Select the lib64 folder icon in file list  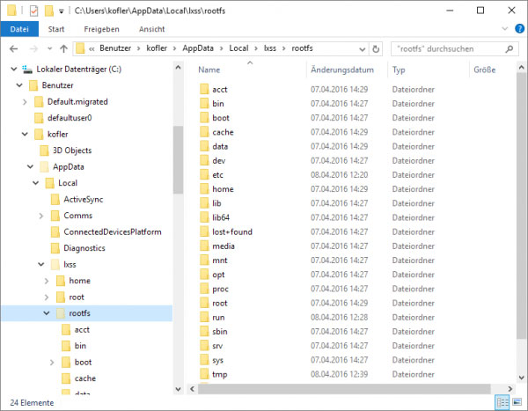pos(204,217)
